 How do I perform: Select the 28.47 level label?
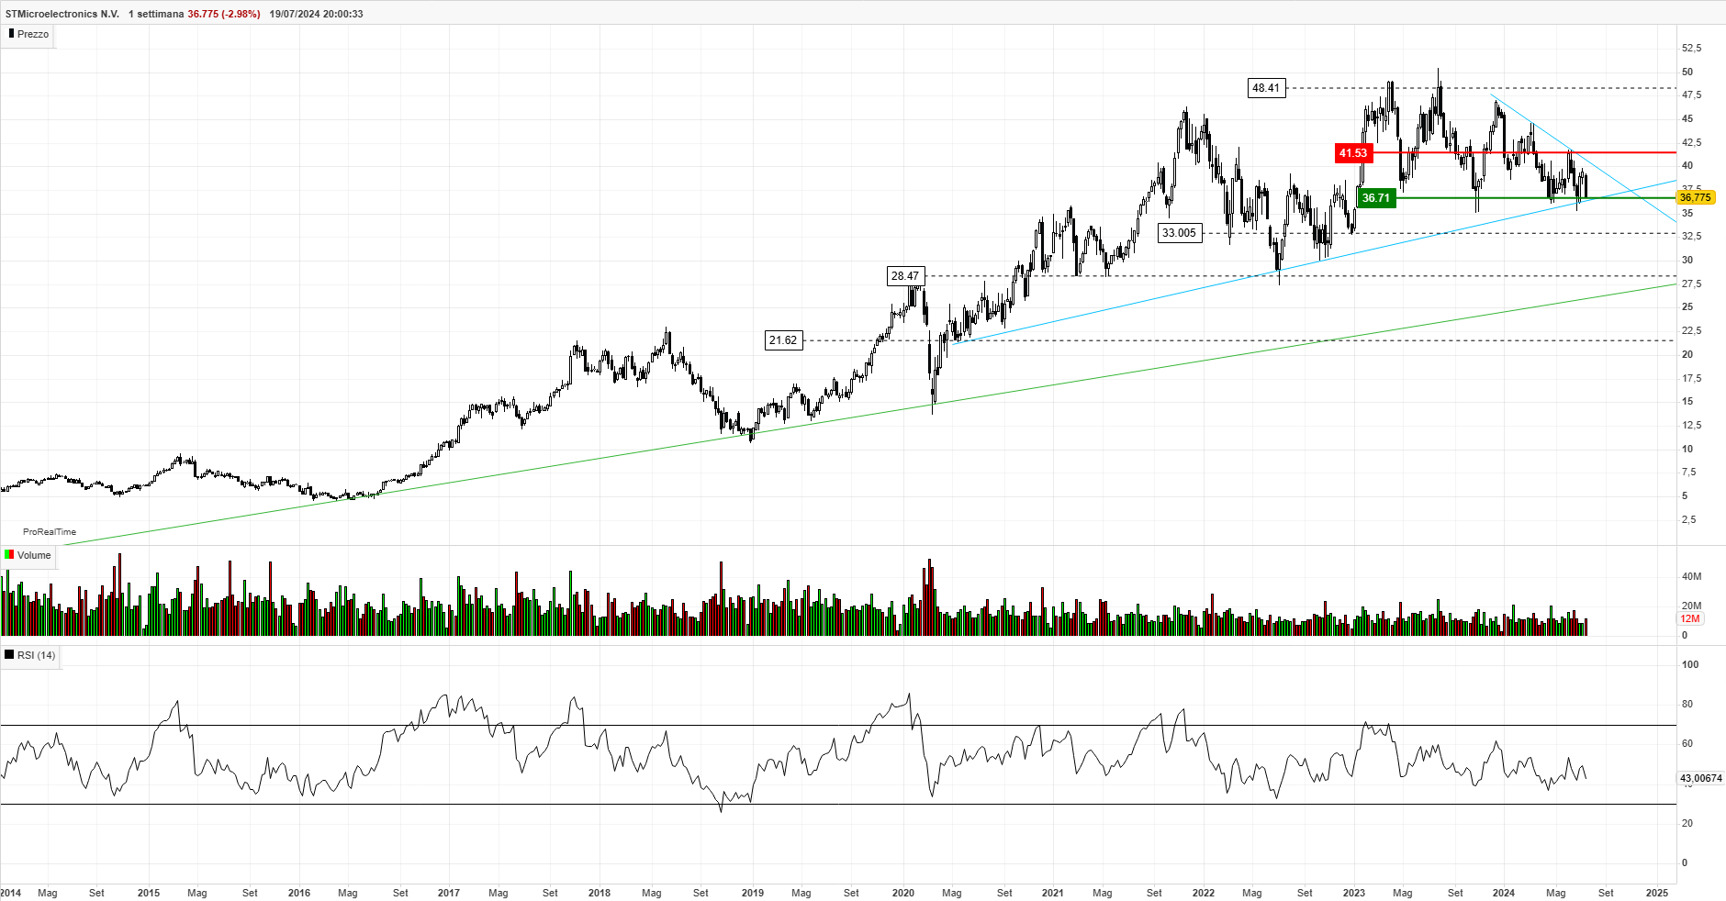(905, 276)
